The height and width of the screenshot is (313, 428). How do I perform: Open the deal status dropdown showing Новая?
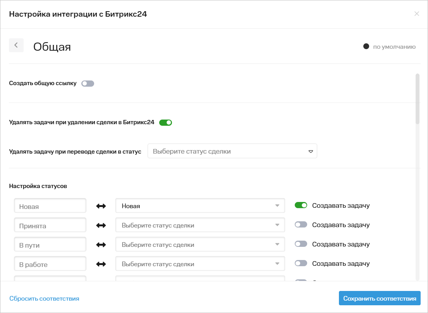(x=200, y=206)
